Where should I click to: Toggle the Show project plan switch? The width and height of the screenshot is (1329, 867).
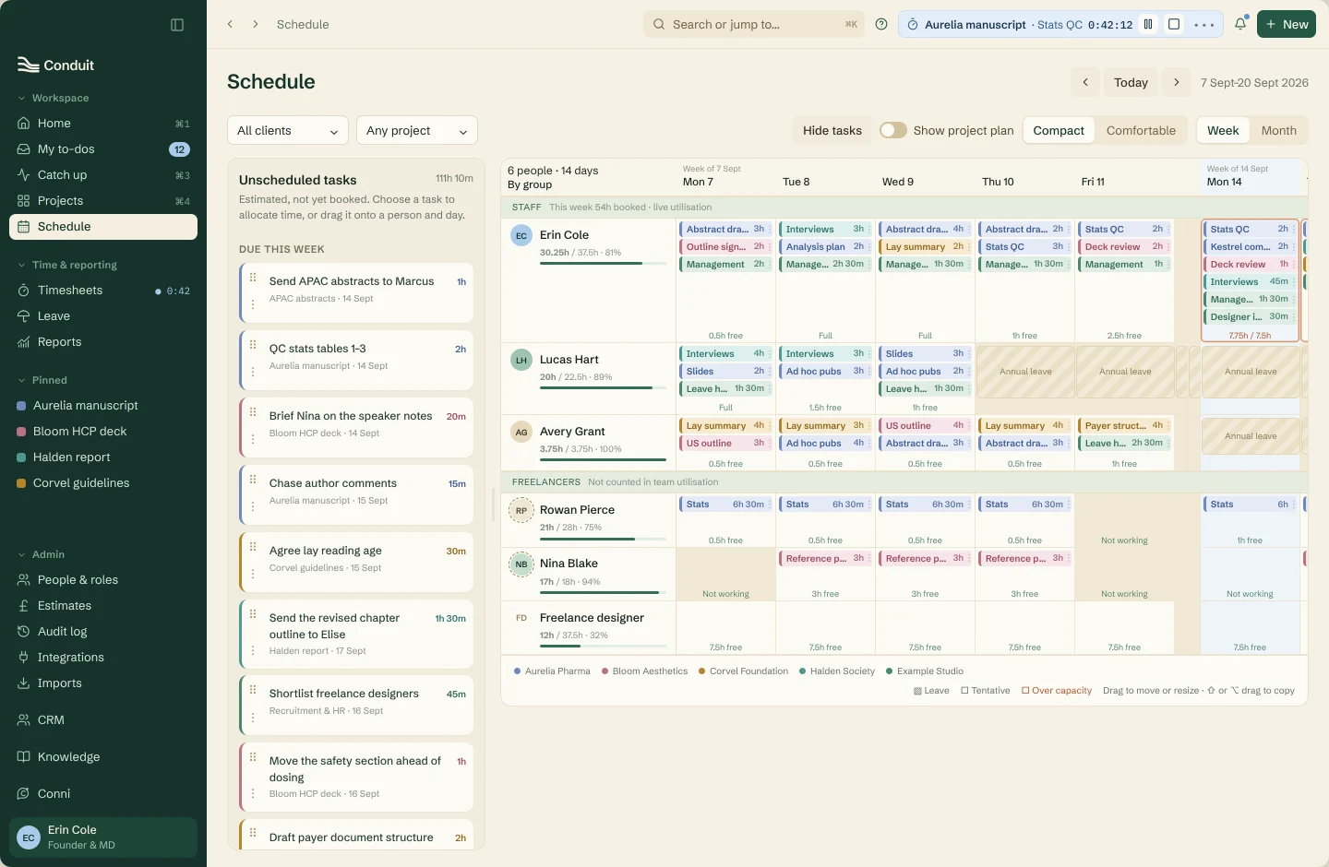pos(892,131)
